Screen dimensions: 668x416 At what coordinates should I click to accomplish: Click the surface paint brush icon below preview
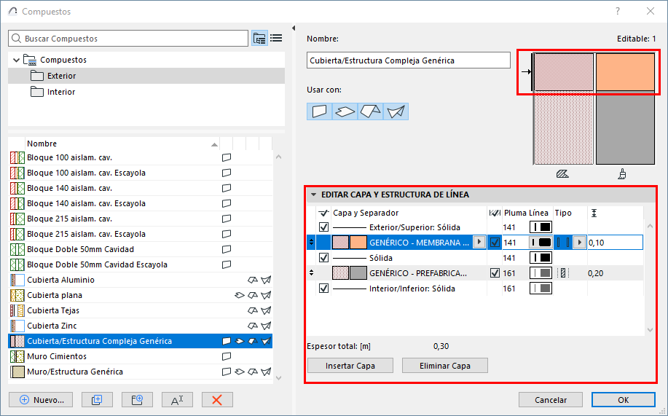point(622,174)
